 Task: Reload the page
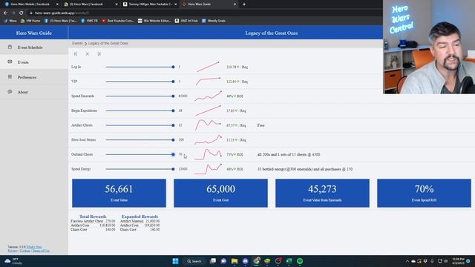[22, 13]
